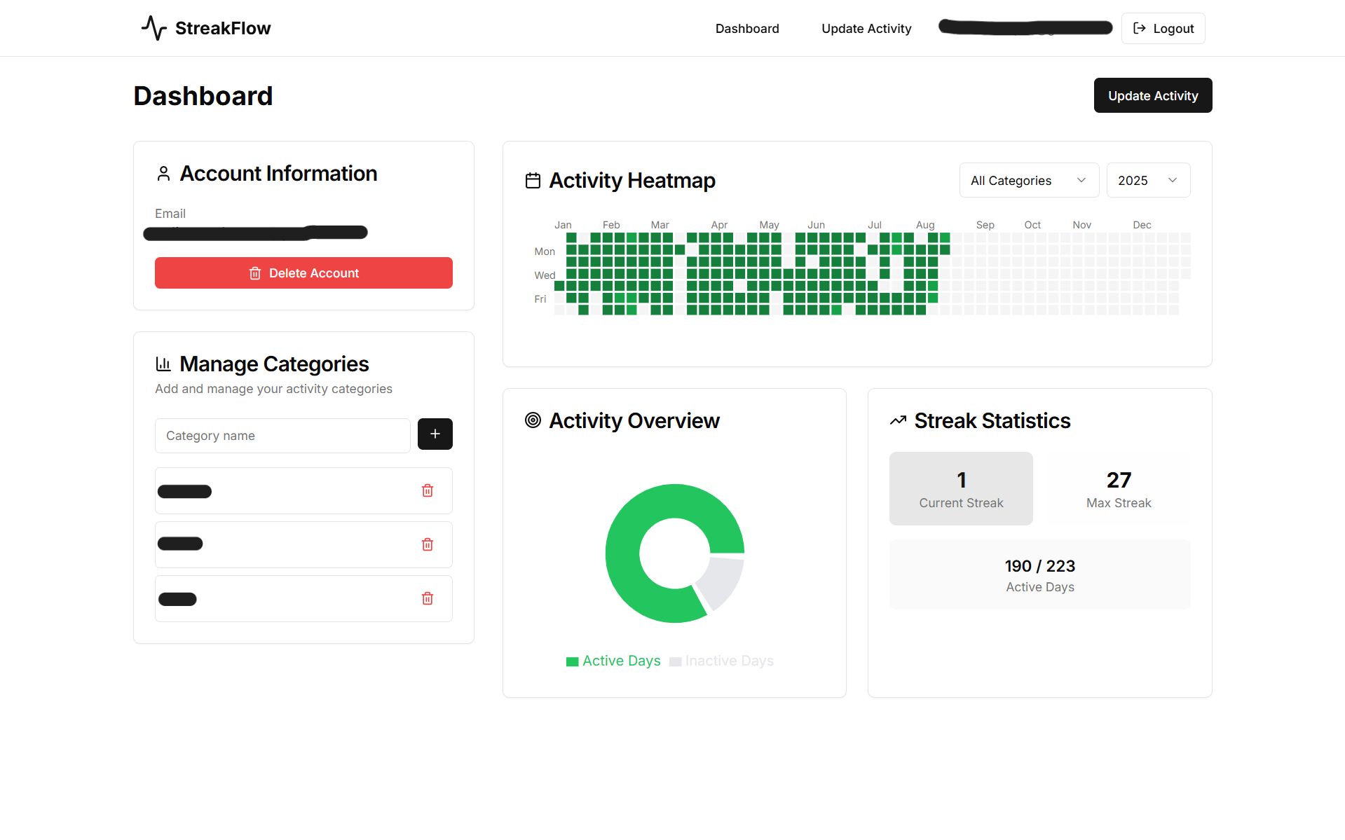
Task: Click the plus button to add category
Action: 435,434
